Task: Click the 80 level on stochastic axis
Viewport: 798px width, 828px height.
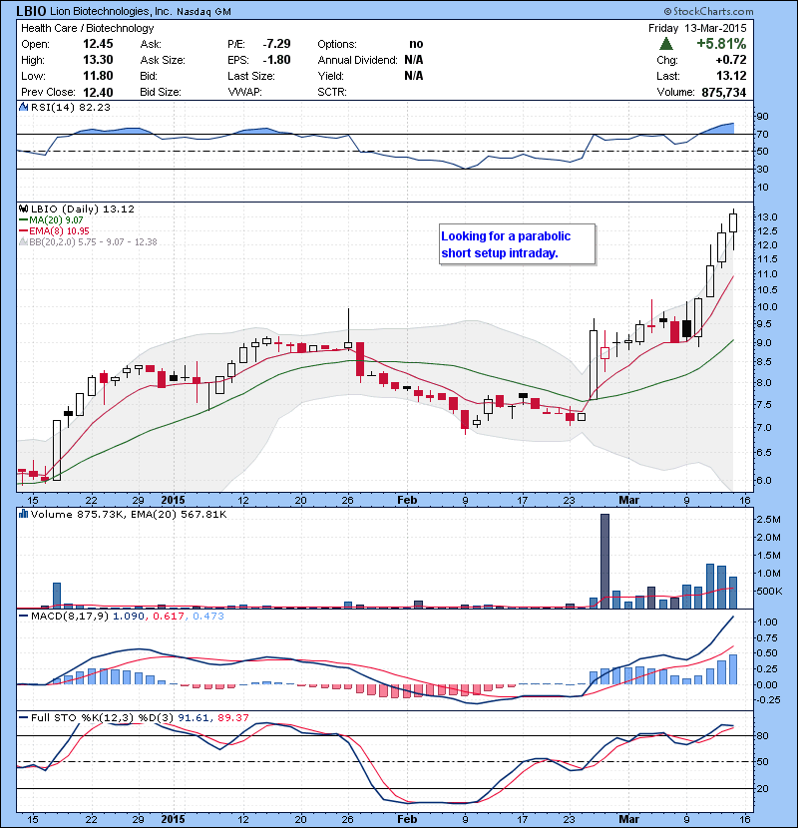Action: click(762, 735)
